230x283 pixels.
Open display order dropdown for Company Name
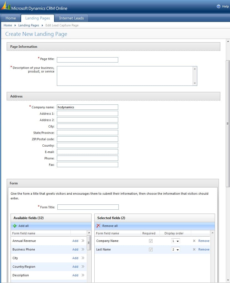(x=175, y=241)
